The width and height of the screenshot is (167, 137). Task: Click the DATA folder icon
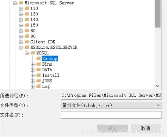pos(38,70)
